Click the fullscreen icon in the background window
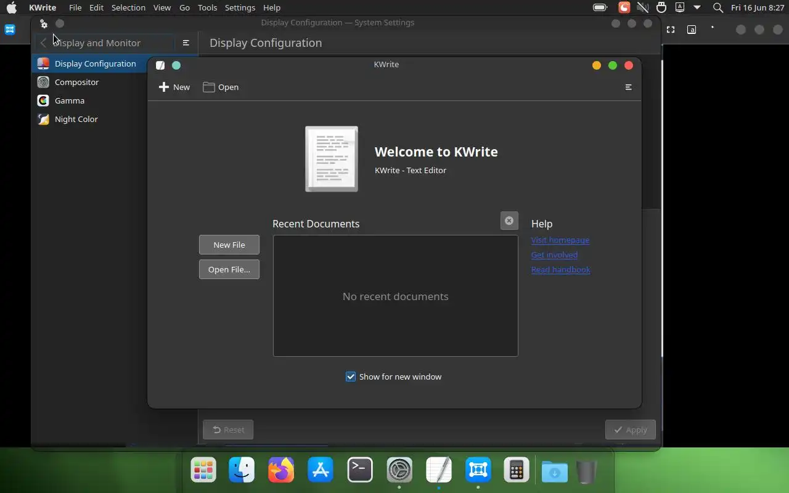This screenshot has width=789, height=493. (x=671, y=30)
